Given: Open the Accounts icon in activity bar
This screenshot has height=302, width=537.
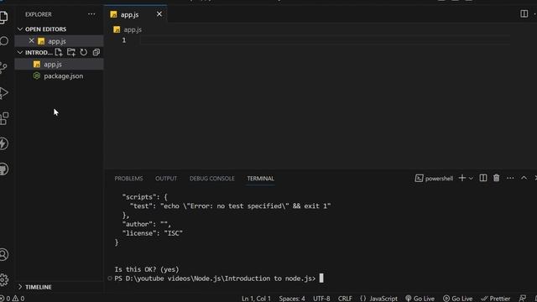Looking at the screenshot, I should coord(3,254).
